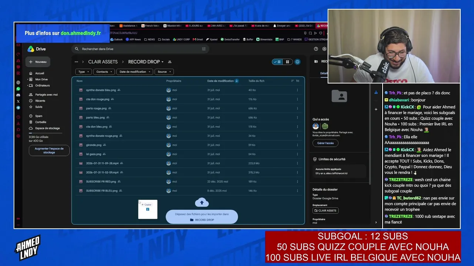474x266 pixels.
Task: Click the shared people icon beside RECORD DROP
Action: [170, 62]
